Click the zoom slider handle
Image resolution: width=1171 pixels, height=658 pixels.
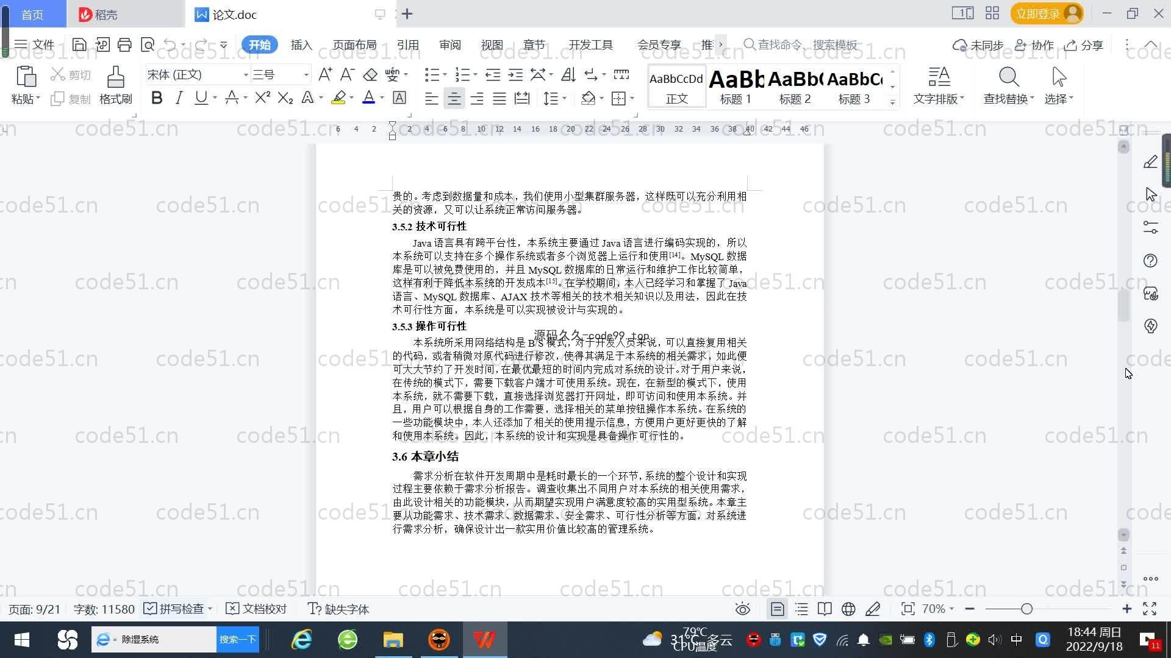(1026, 609)
